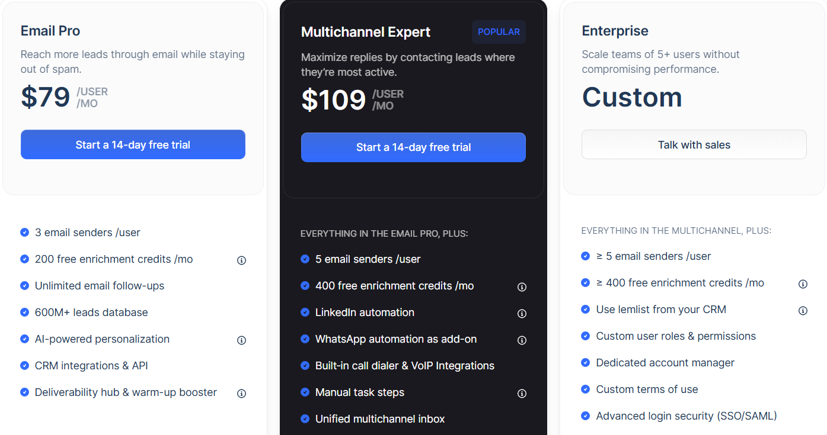Click the info icon for ≥ 400 free enrichment credits
Viewport: 827px width, 435px height.
803,283
